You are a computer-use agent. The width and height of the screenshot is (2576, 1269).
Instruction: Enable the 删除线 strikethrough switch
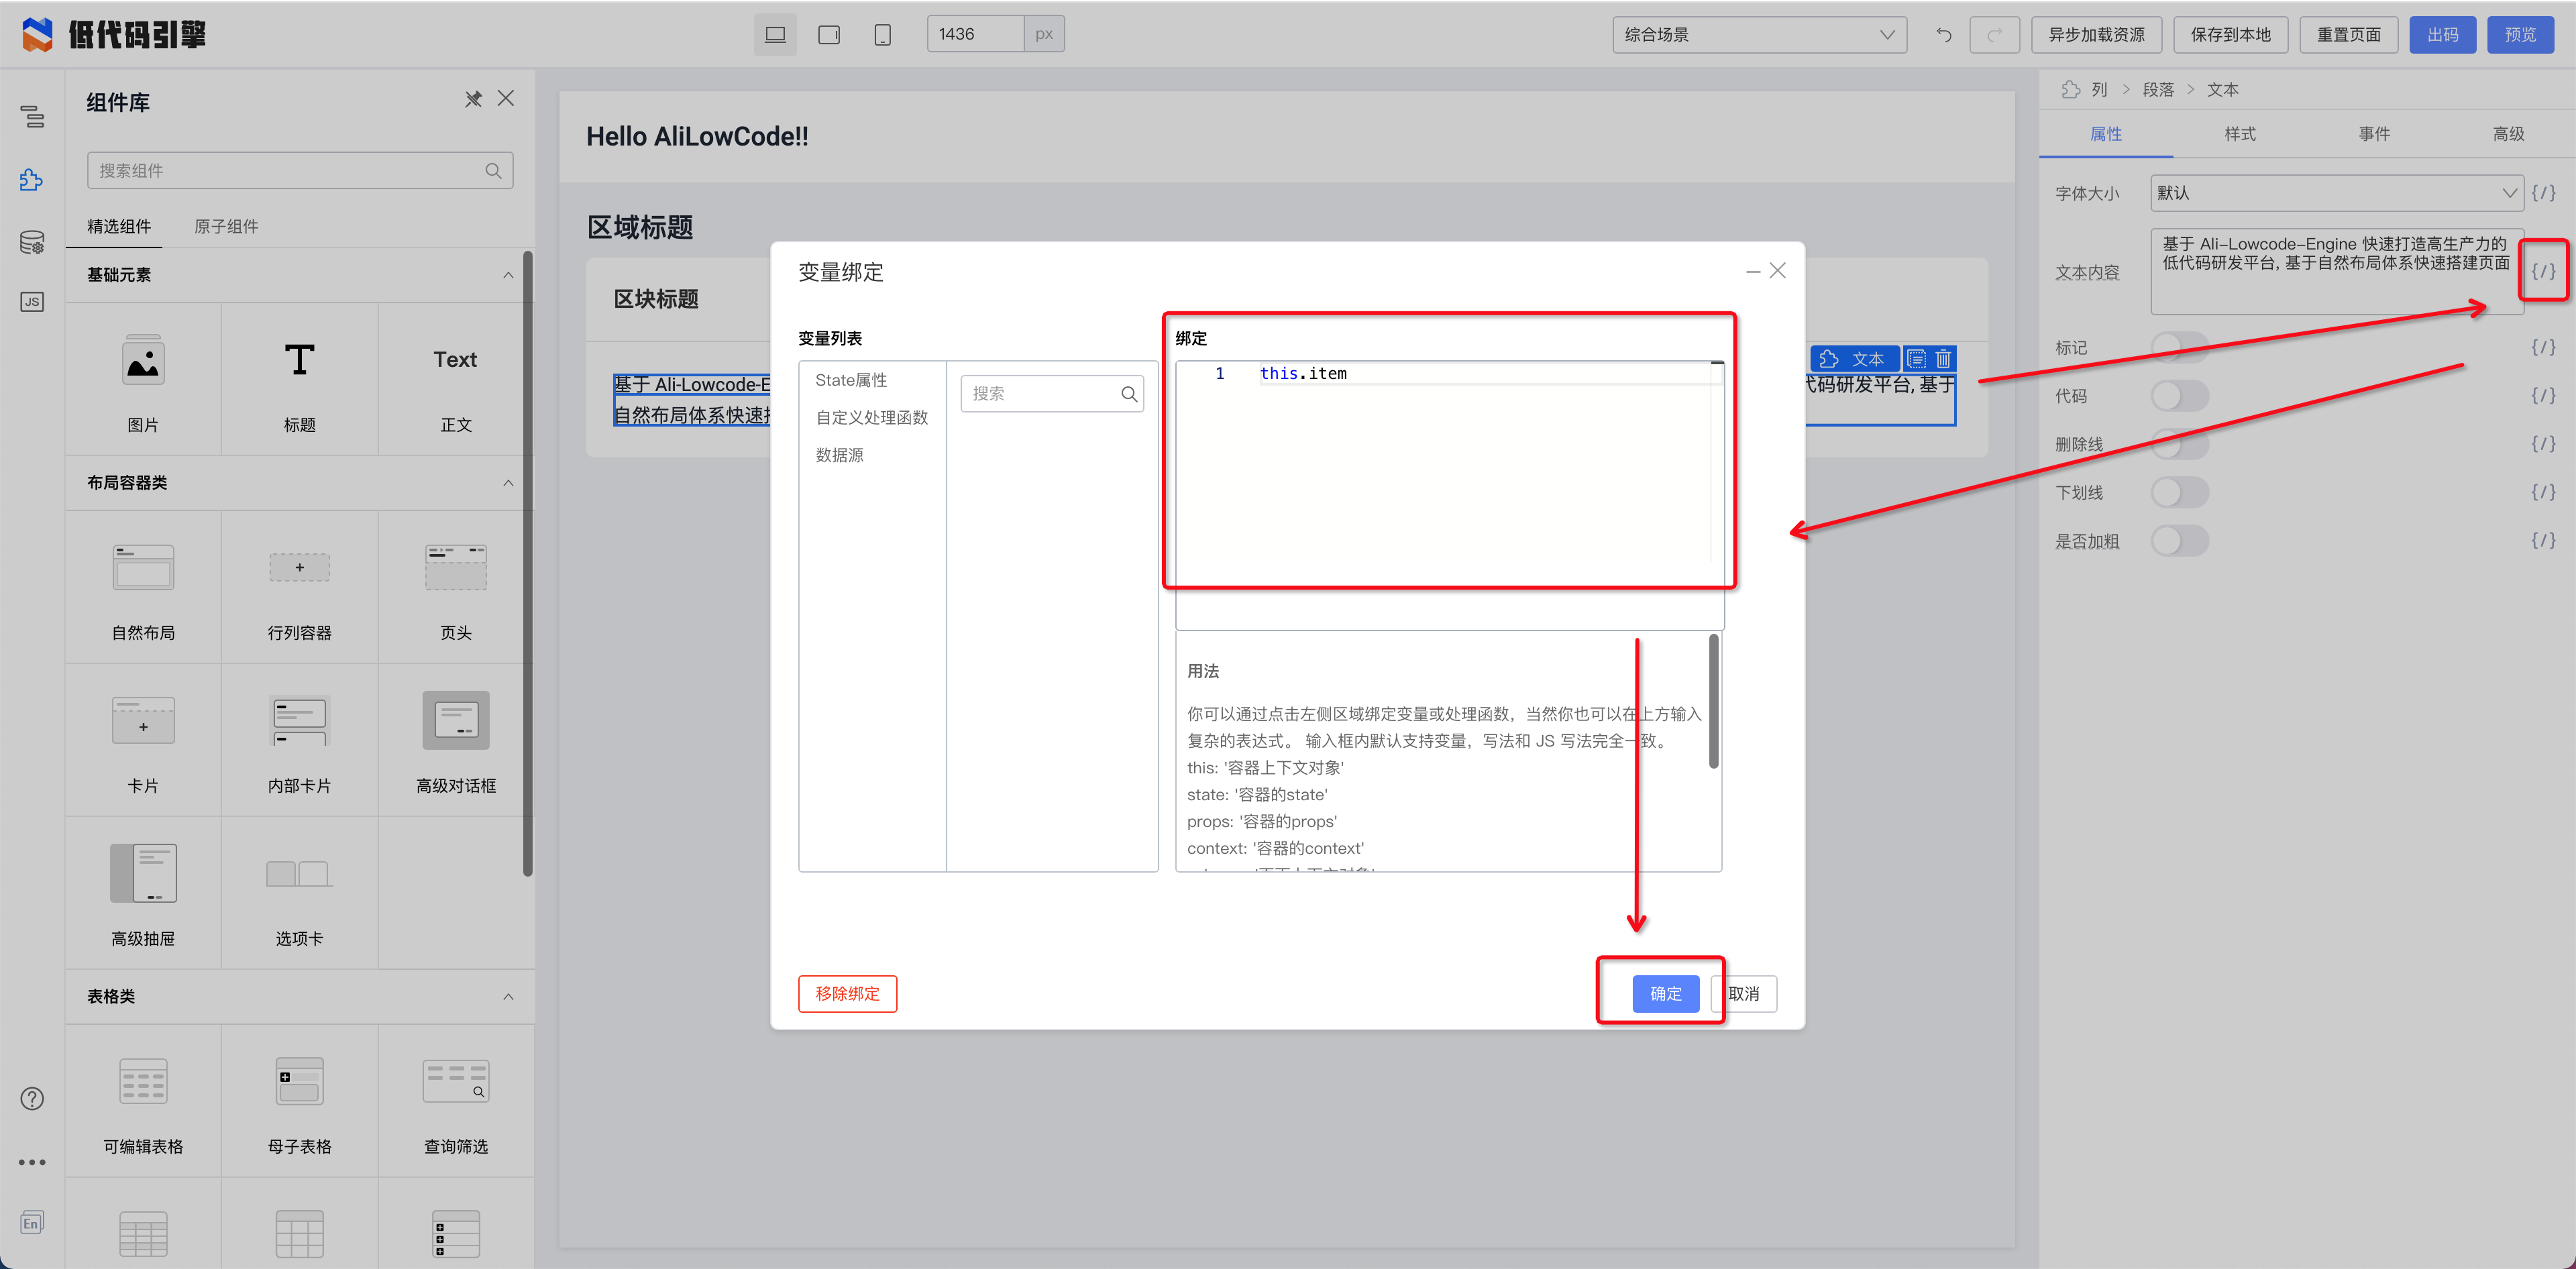click(2179, 444)
